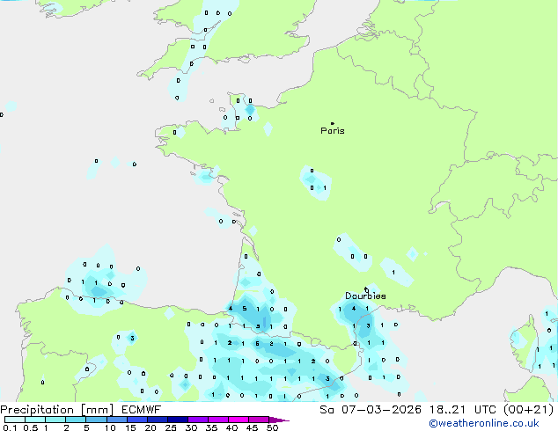Click the Dourbies location label

[365, 296]
